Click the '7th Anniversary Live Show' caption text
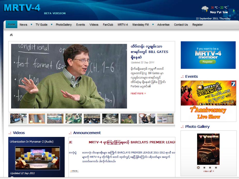The image size is (239, 179). tap(208, 113)
